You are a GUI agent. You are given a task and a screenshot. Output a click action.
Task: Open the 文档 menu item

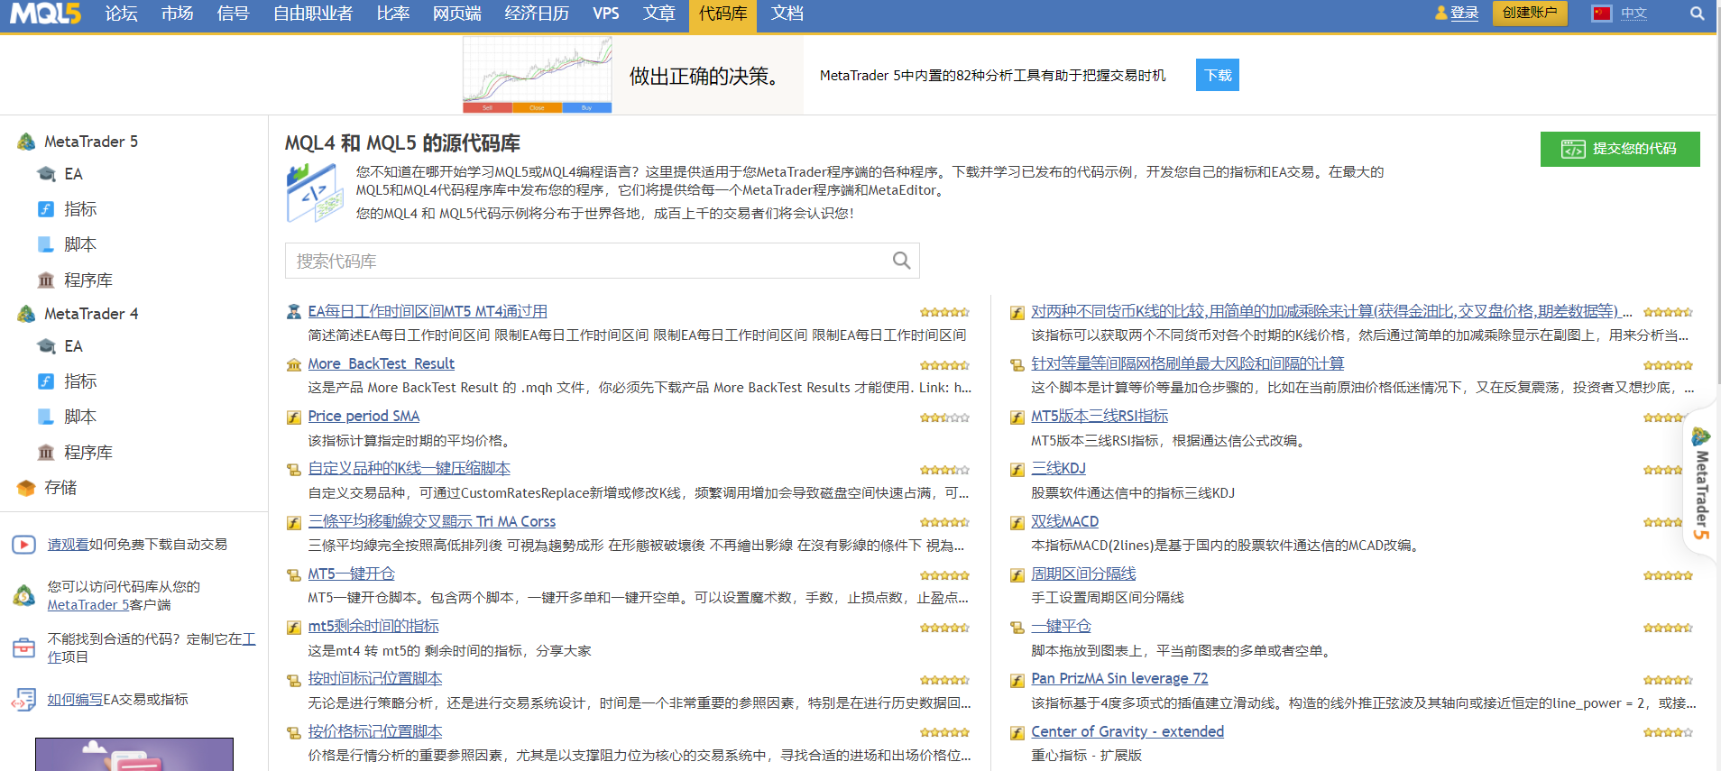787,14
